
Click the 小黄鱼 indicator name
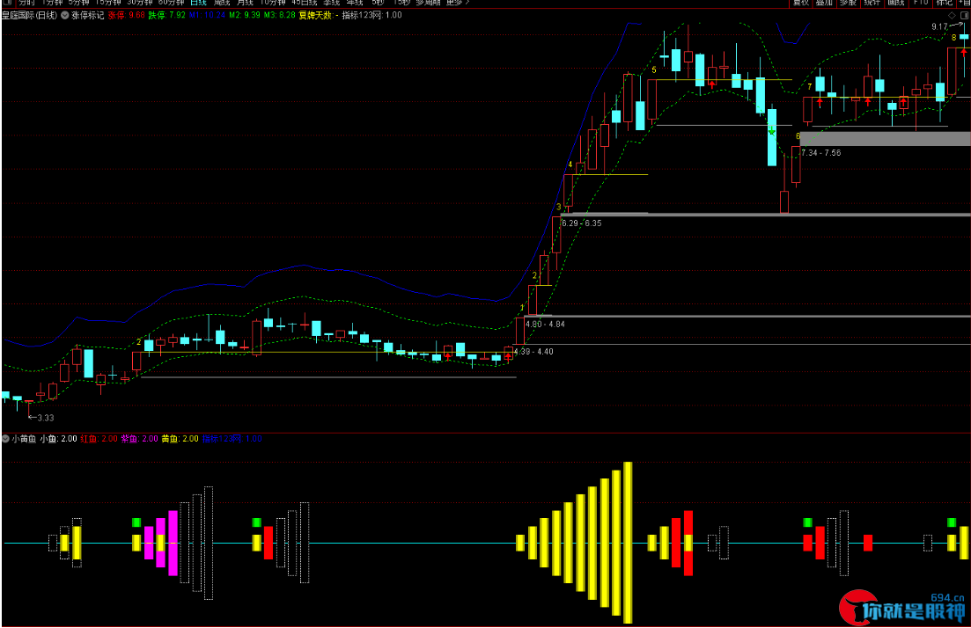coord(24,439)
